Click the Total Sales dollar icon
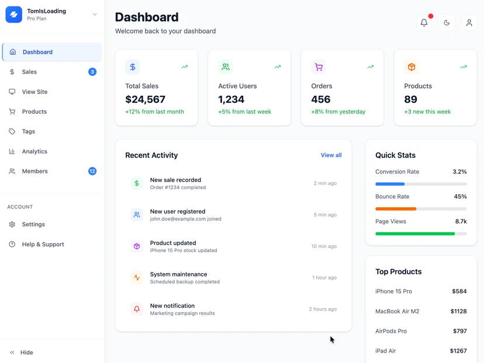 (x=133, y=67)
